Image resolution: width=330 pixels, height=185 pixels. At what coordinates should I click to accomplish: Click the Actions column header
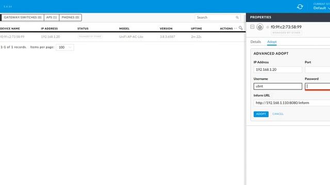point(226,29)
